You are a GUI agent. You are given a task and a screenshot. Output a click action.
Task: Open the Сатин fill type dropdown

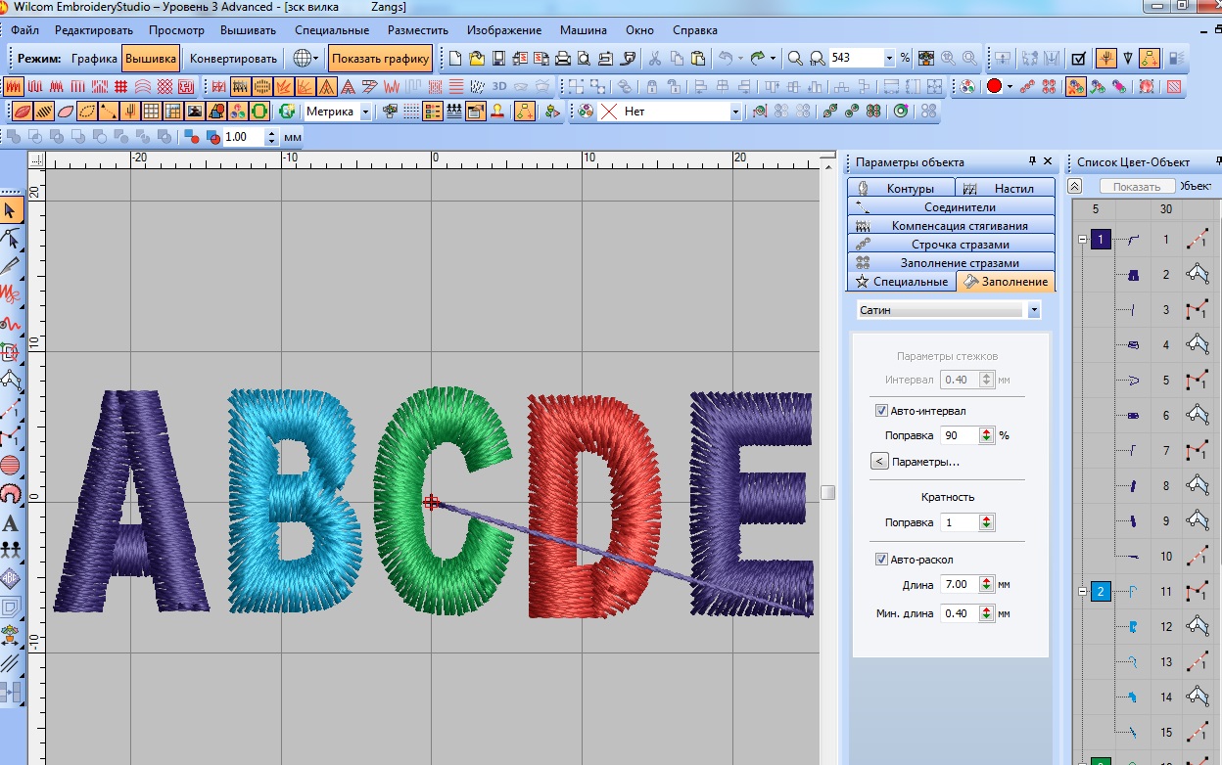[1034, 310]
